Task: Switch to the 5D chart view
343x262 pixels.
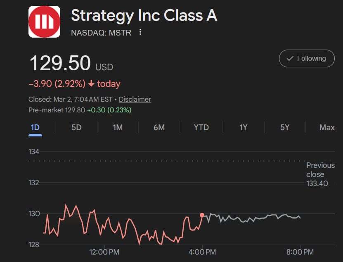Action: 76,127
